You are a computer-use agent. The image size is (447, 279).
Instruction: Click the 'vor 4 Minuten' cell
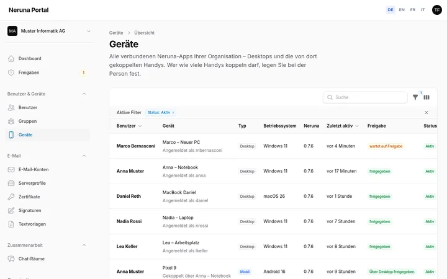[341, 146]
